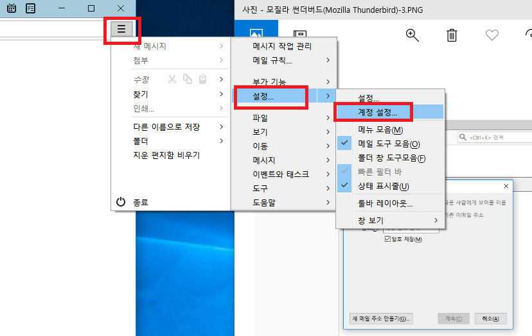
Task: Expand the 첨부 submenu arrow
Action: pyautogui.click(x=221, y=60)
